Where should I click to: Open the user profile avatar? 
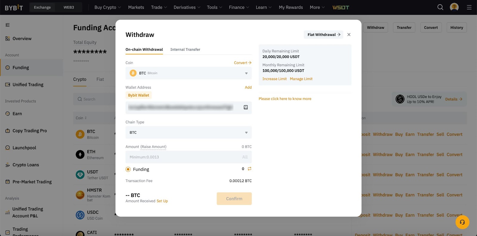pos(454,7)
